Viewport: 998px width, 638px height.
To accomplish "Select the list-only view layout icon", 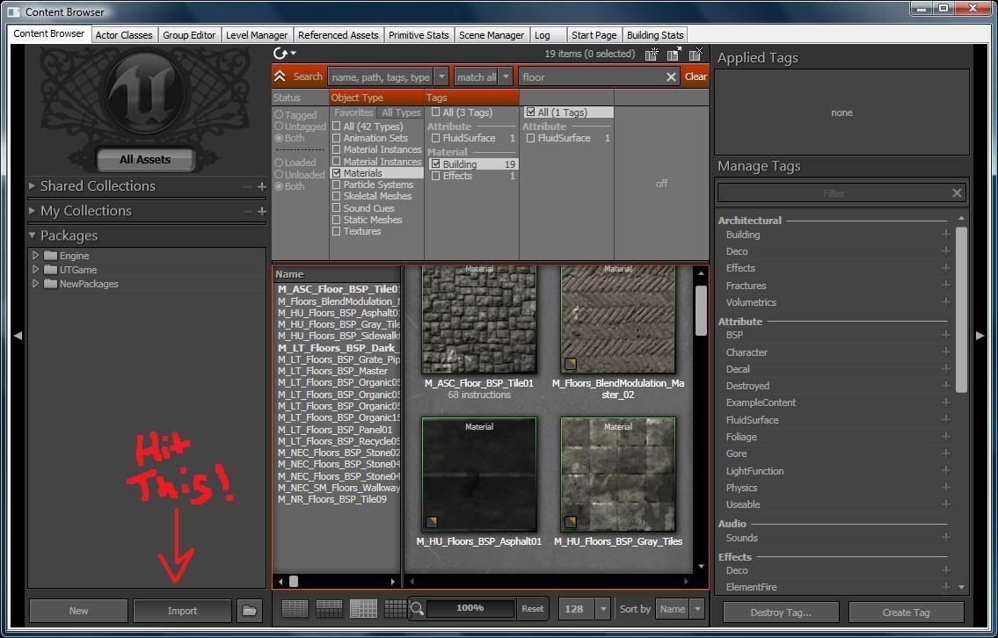I will (x=295, y=608).
